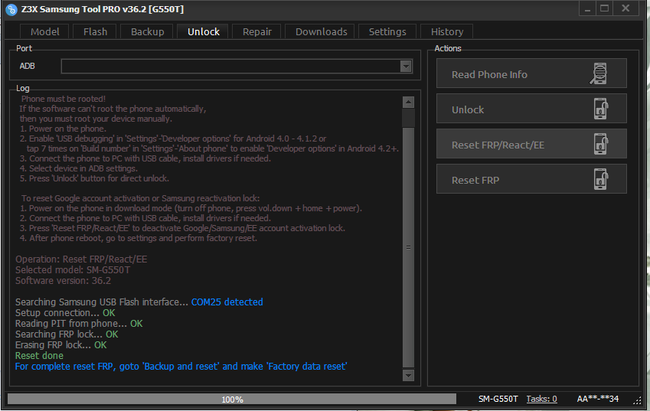Click the window resize grip in status bar
This screenshot has height=411, width=650.
tap(638, 400)
